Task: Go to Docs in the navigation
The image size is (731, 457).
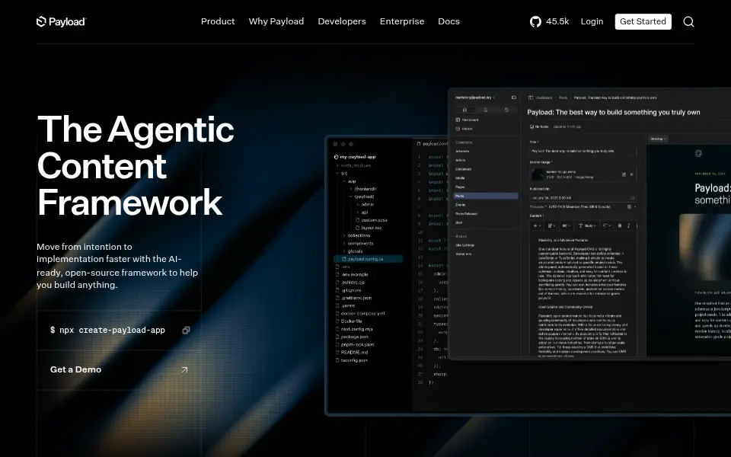Action: click(448, 21)
